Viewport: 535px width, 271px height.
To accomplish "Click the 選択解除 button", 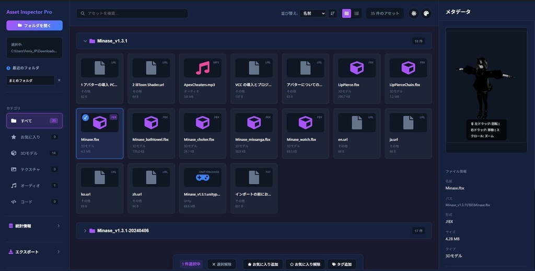I will [x=222, y=264].
